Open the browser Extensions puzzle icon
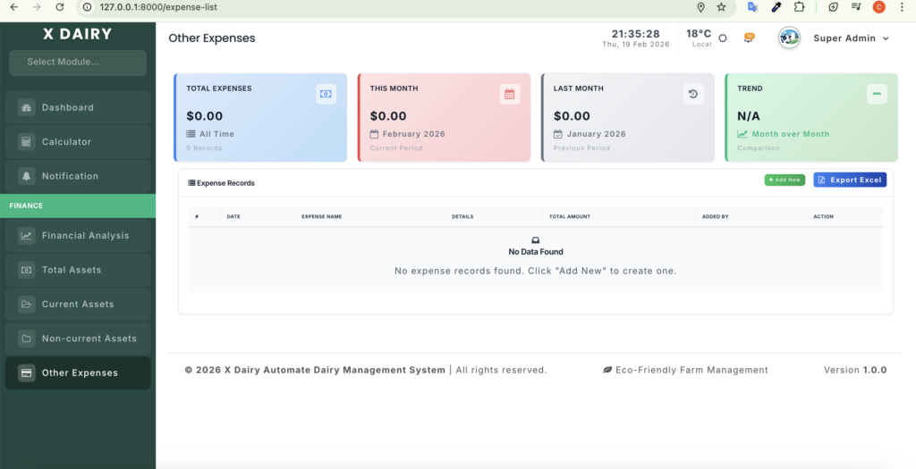916x469 pixels. coord(799,7)
